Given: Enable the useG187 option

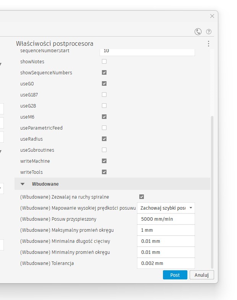Looking at the screenshot, I should (104, 95).
